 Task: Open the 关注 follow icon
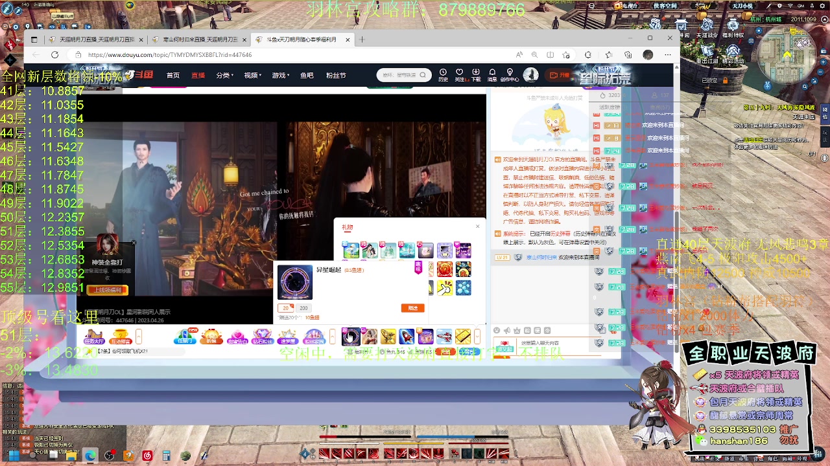tap(459, 75)
